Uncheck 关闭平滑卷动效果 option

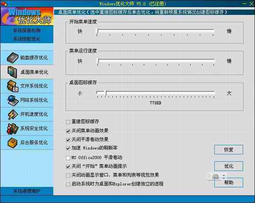(68, 140)
